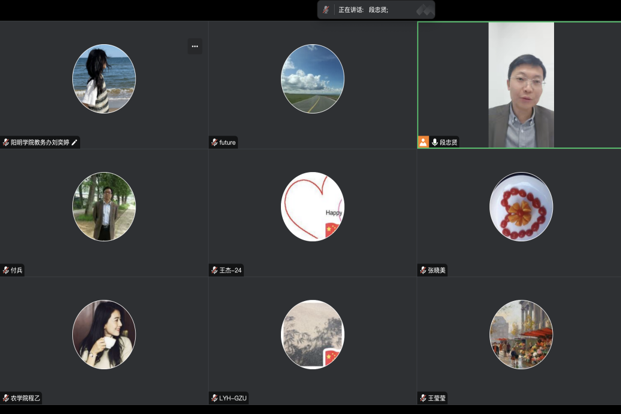Click the muted mic icon next to future
This screenshot has width=621, height=414.
(x=215, y=143)
